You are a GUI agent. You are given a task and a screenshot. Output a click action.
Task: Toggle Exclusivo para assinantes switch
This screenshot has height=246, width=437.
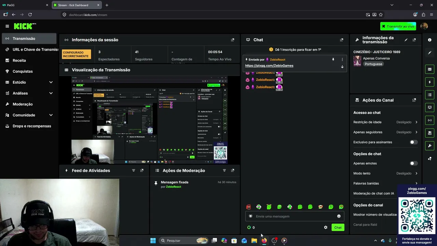(x=413, y=142)
